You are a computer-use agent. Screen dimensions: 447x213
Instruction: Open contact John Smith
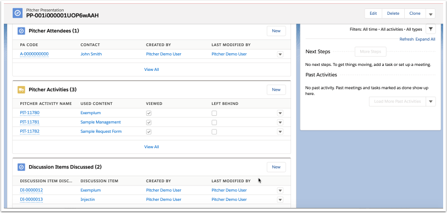pos(91,54)
